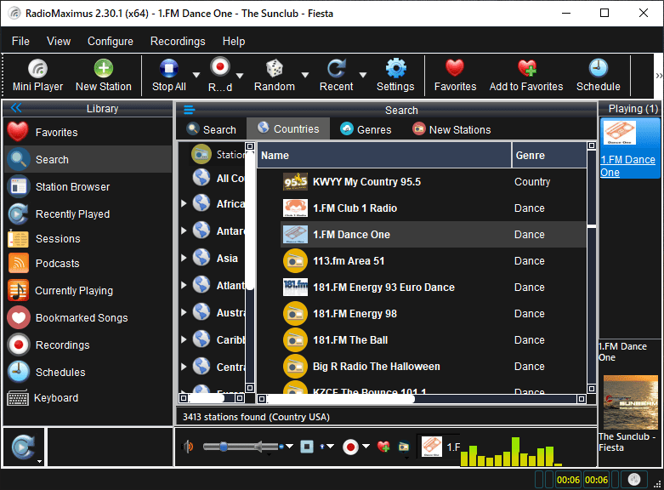Open Sessions in the Library
The width and height of the screenshot is (664, 490).
click(88, 239)
